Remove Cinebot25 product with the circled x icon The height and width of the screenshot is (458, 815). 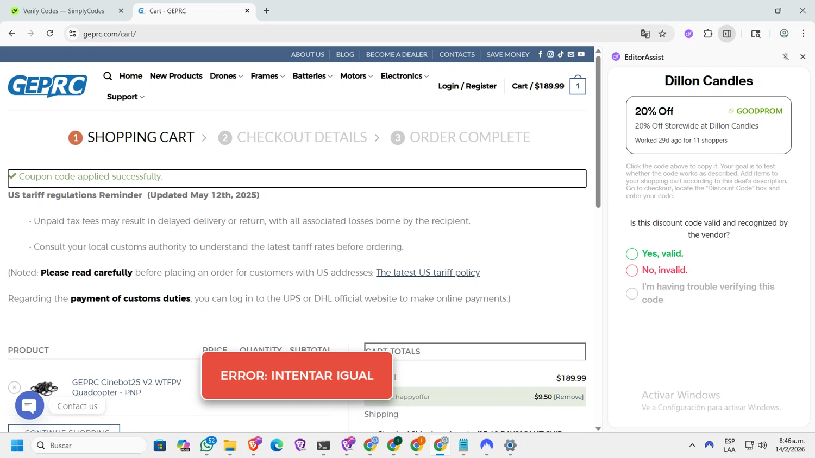pyautogui.click(x=14, y=387)
